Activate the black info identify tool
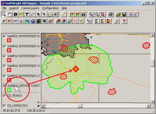This screenshot has height=114, width=156. coord(15,14)
